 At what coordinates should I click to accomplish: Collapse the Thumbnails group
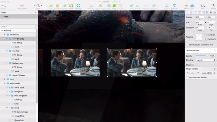(4, 35)
